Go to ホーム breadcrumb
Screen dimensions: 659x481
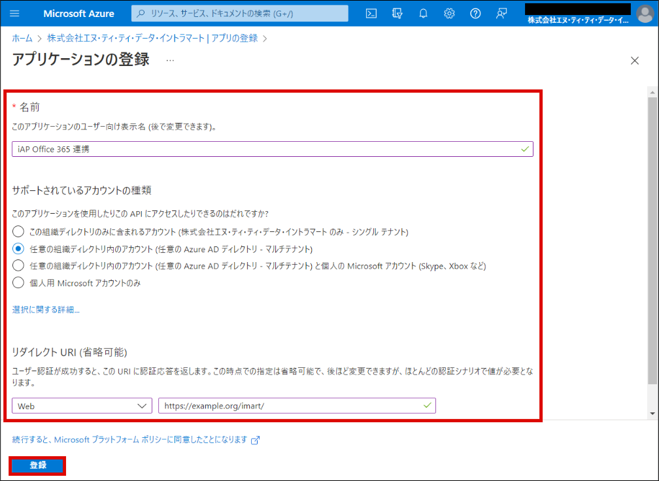click(x=22, y=38)
